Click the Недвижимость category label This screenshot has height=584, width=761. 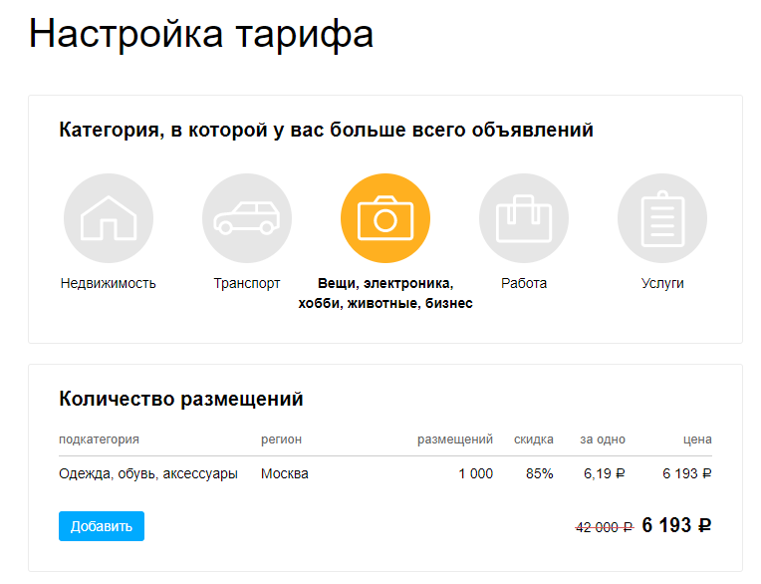(109, 283)
